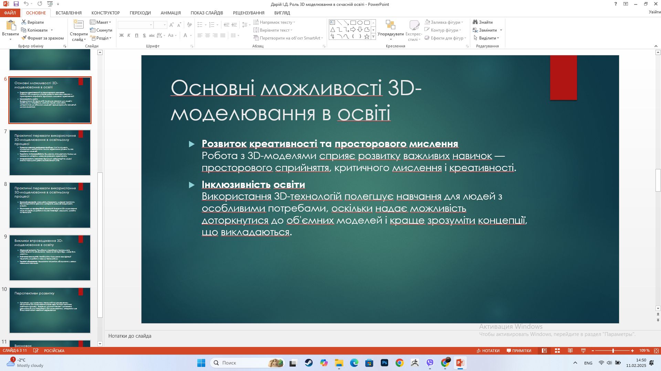This screenshot has width=661, height=371.
Task: Open the font size combo box
Action: tap(160, 25)
